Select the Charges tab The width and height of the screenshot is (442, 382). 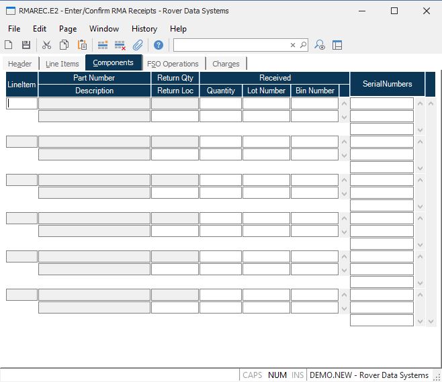[x=226, y=64]
